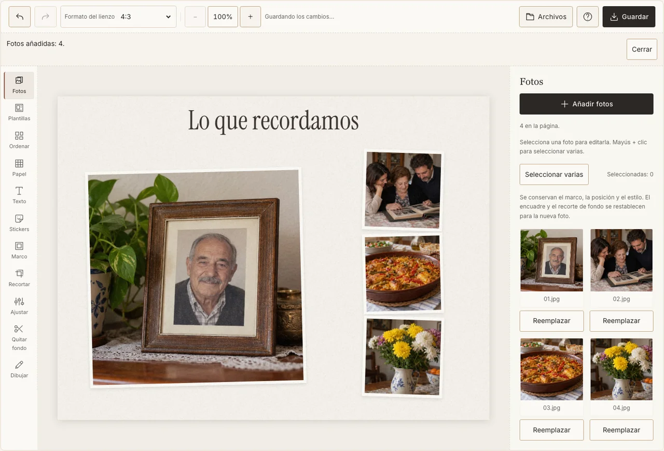The width and height of the screenshot is (664, 451).
Task: Open the Ajustar adjustments tool
Action: point(19,306)
